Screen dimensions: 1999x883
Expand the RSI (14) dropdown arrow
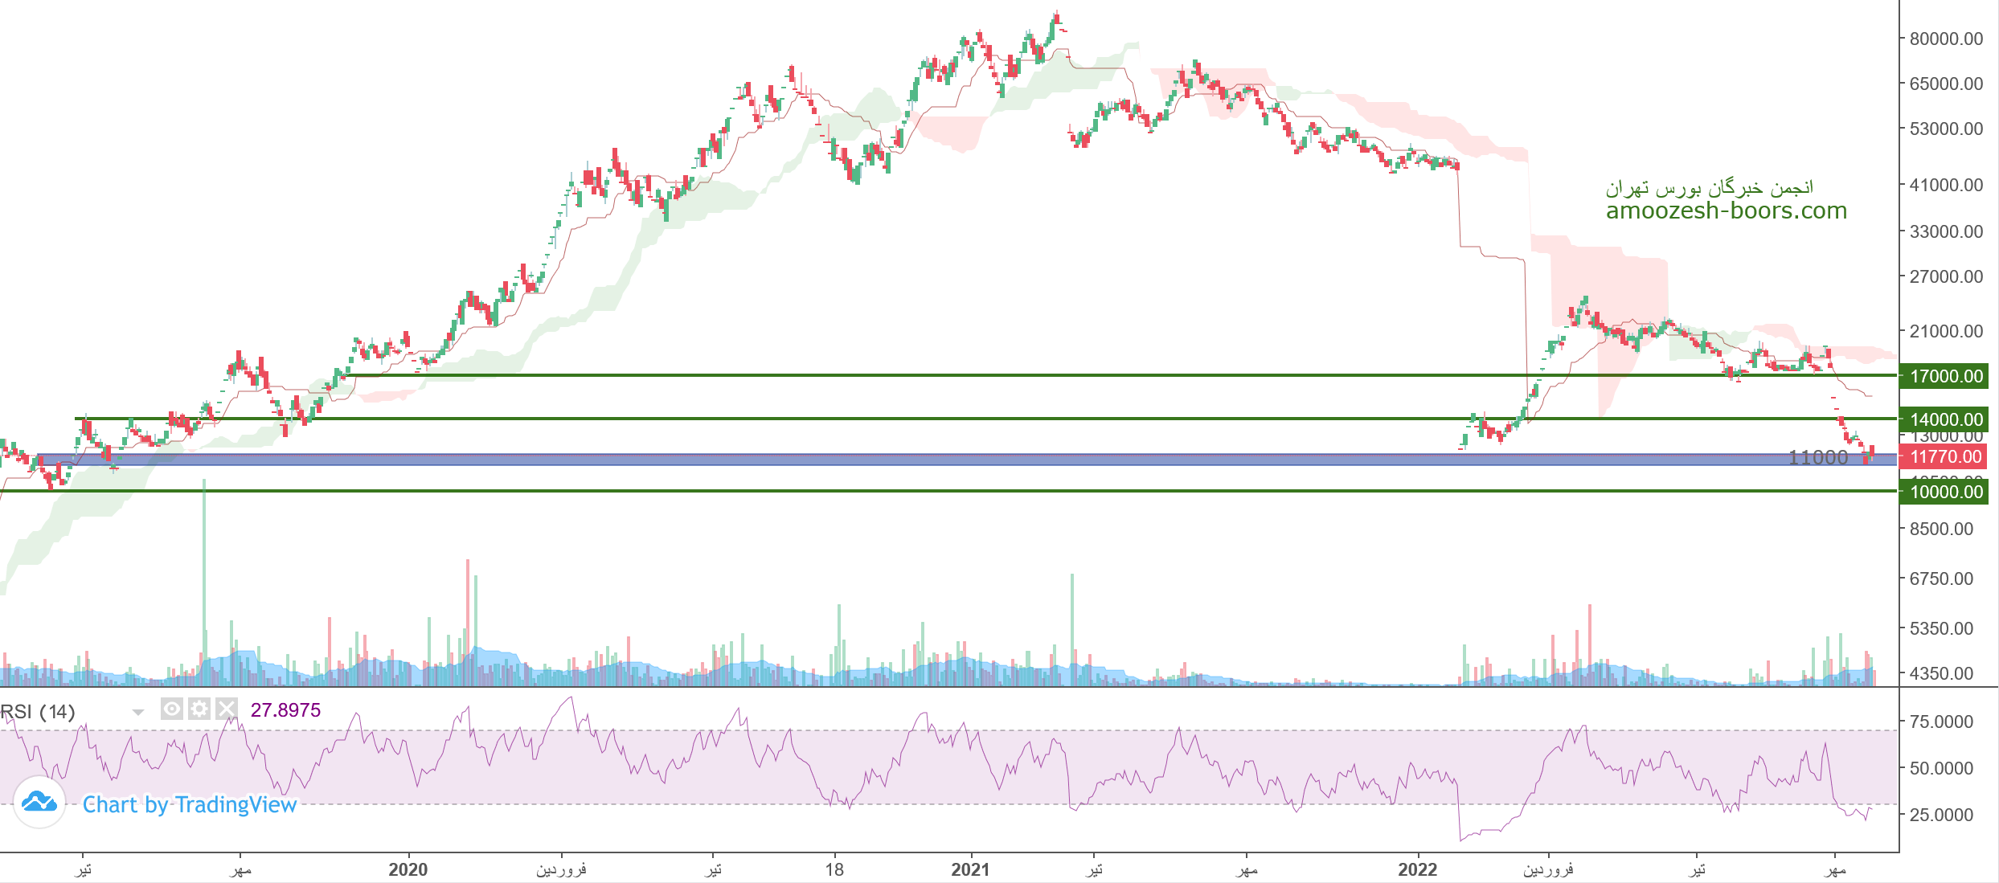pos(137,712)
